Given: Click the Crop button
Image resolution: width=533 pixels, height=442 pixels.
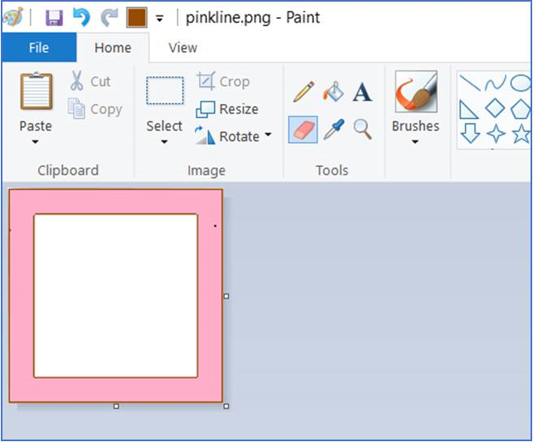Looking at the screenshot, I should click(x=223, y=82).
